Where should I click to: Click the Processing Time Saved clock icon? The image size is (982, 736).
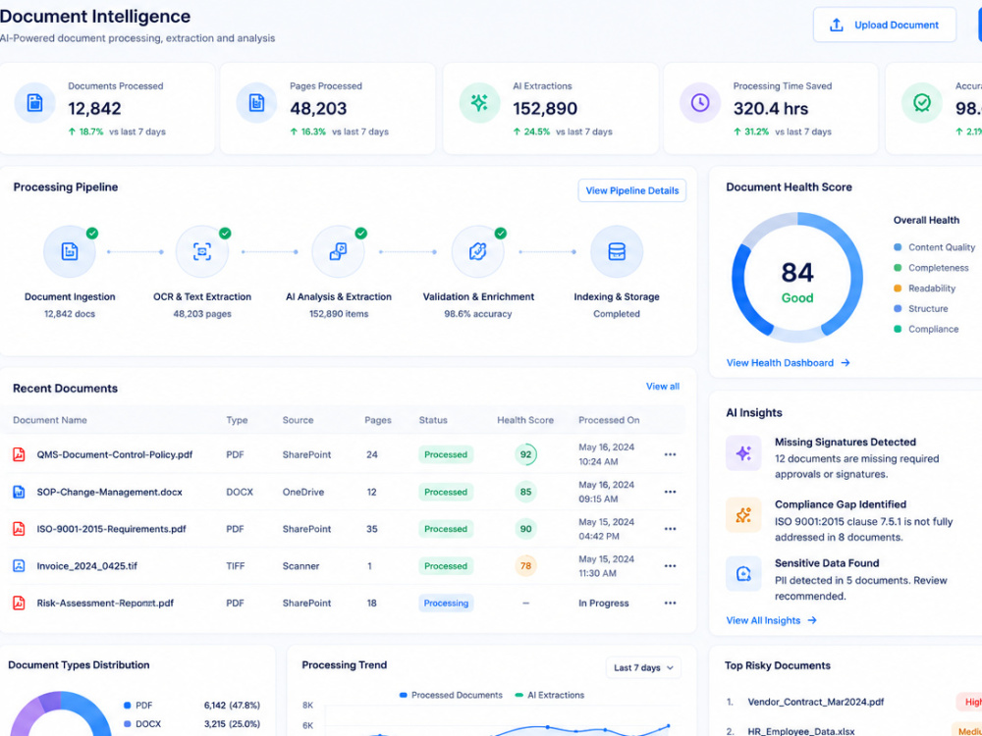[700, 103]
